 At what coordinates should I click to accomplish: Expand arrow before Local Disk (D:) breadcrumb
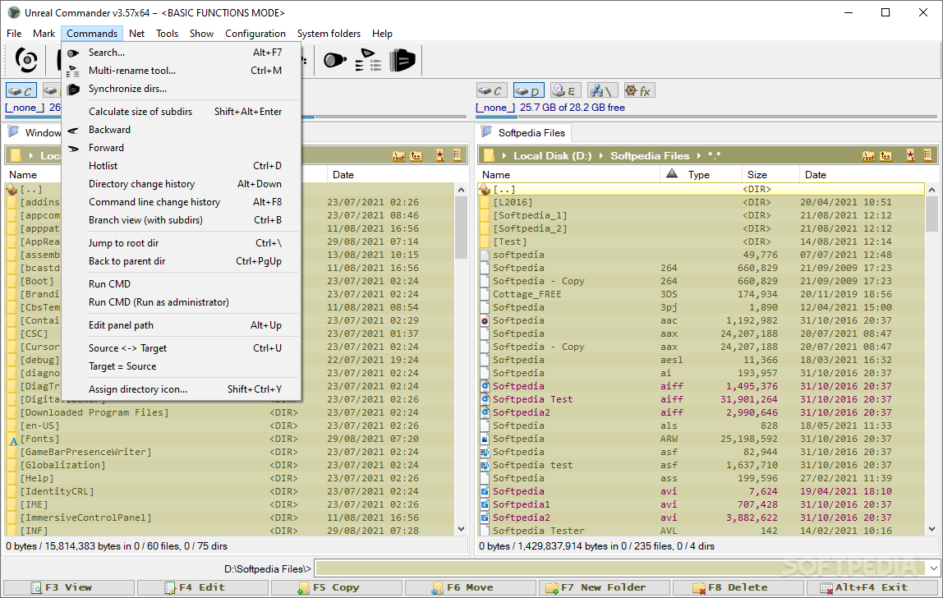pyautogui.click(x=504, y=156)
